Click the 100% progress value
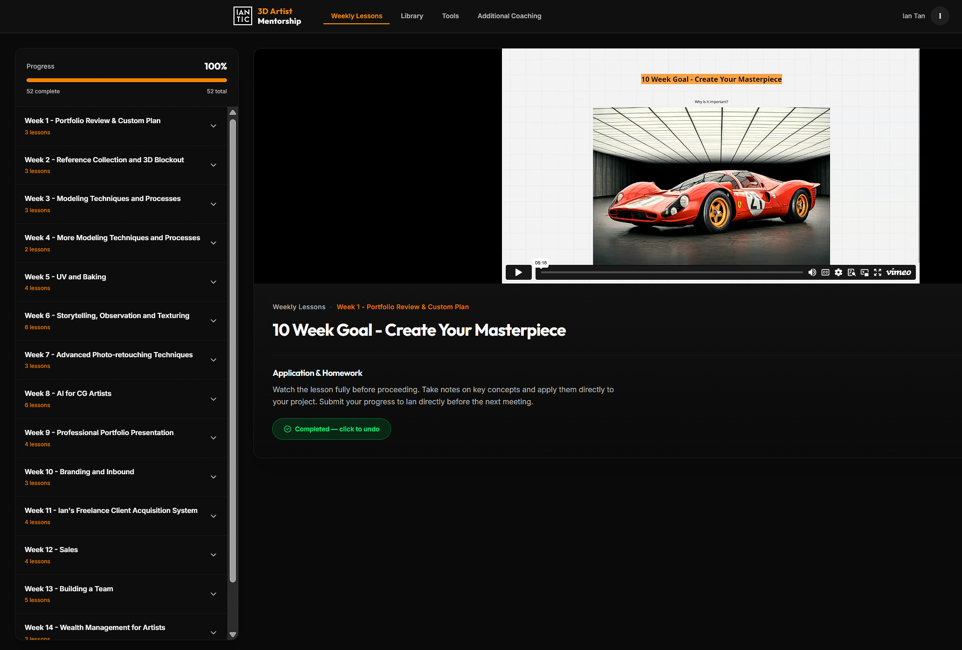The height and width of the screenshot is (650, 962). (x=215, y=66)
